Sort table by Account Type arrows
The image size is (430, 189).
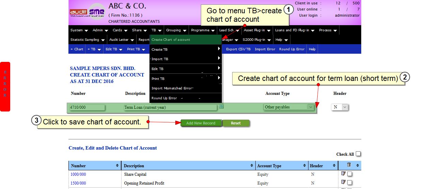[304, 166]
